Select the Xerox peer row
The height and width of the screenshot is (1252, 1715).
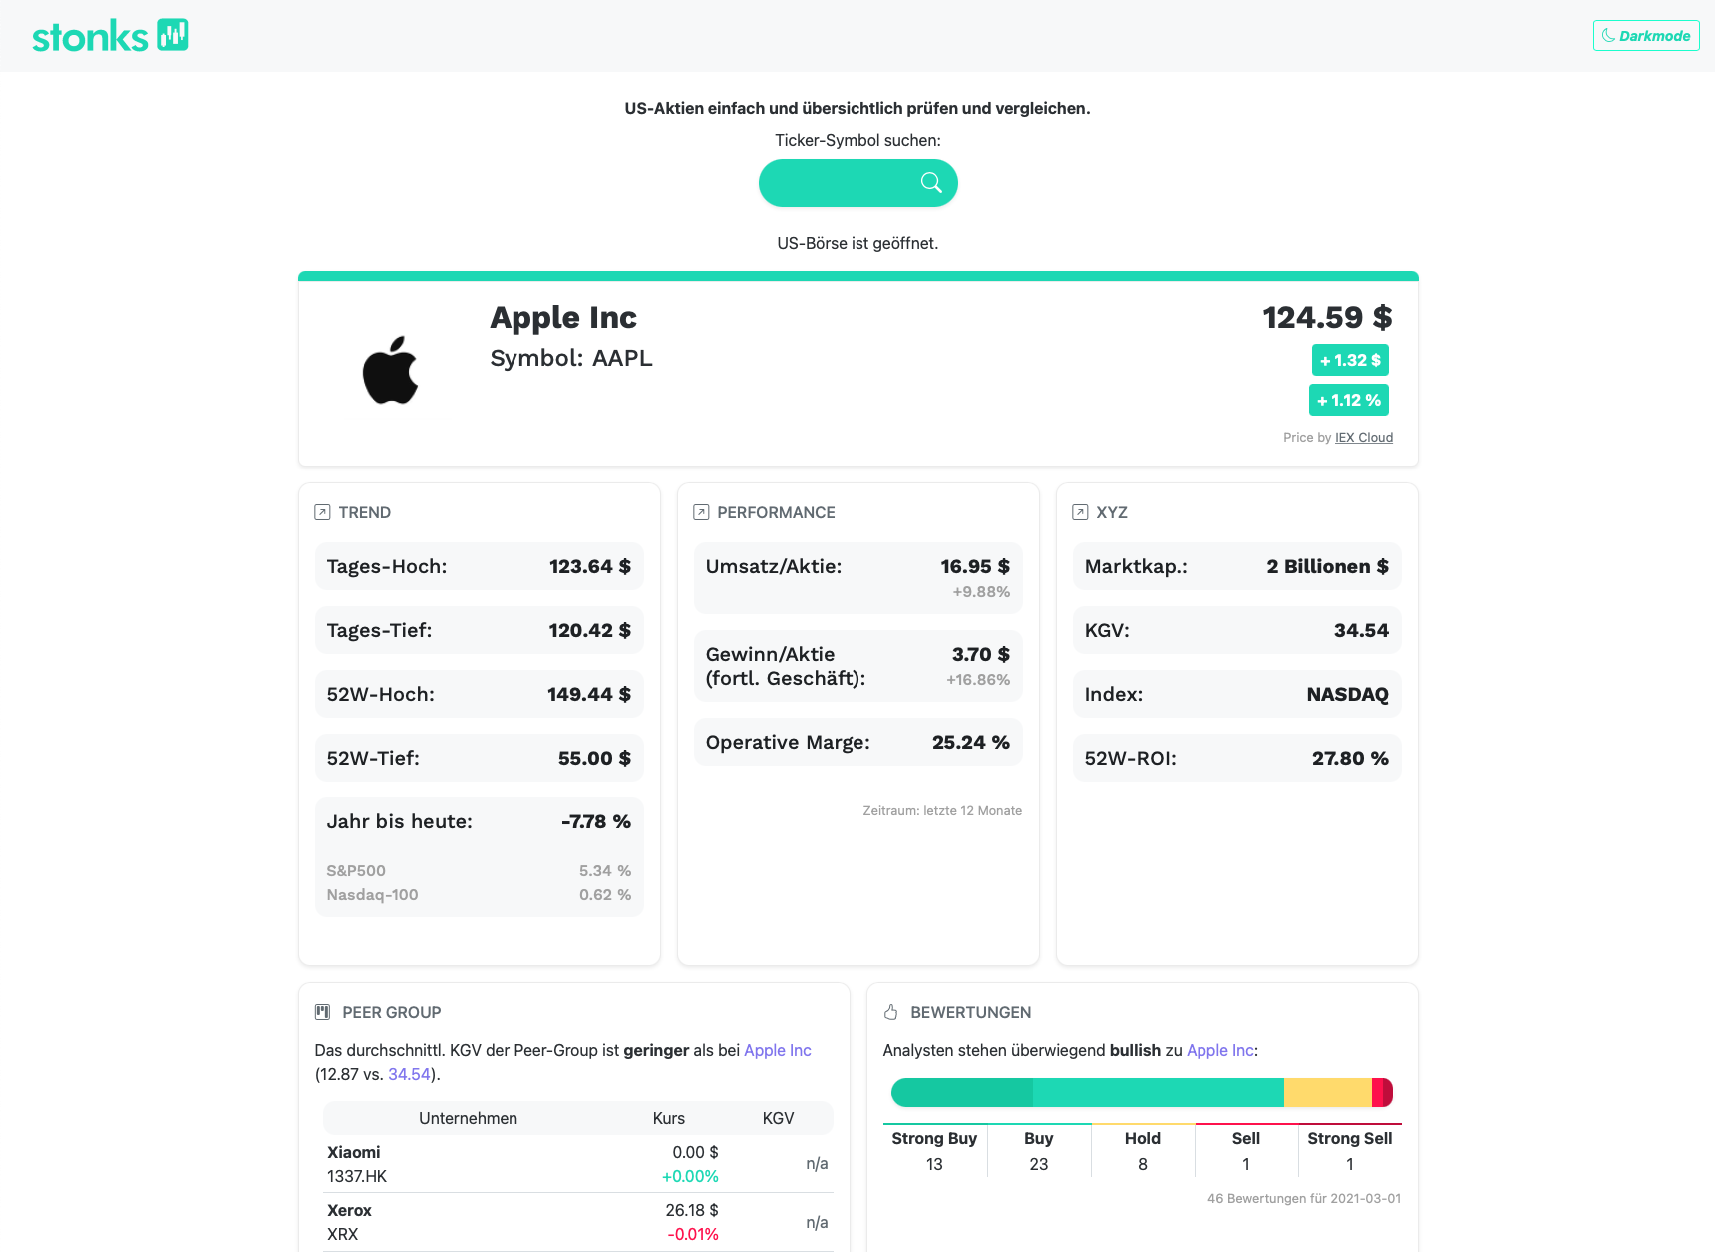point(578,1222)
